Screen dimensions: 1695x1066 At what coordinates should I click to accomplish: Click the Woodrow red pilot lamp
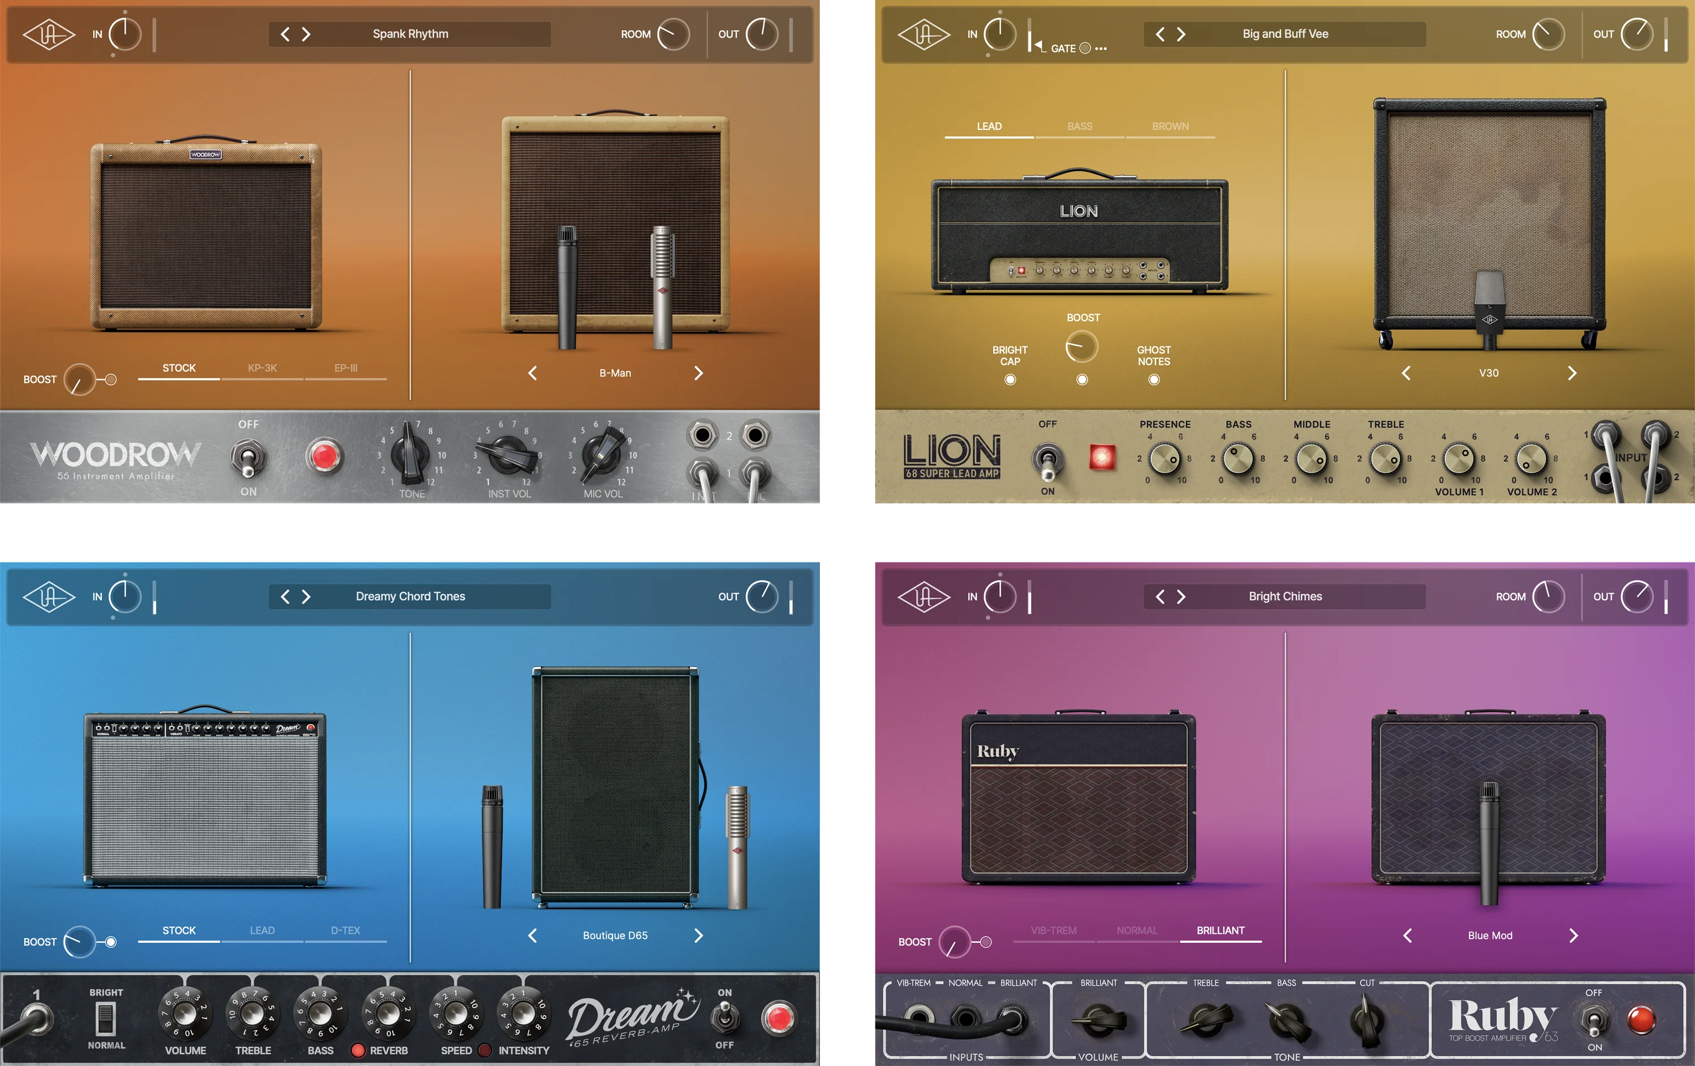[324, 456]
